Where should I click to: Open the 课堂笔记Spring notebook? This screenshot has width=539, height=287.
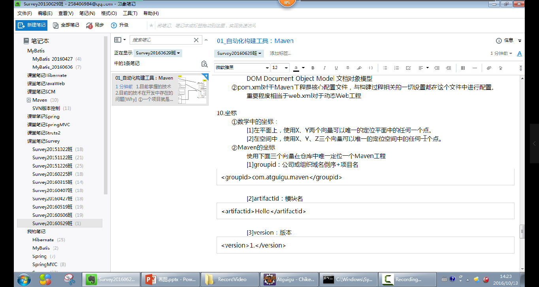point(43,117)
